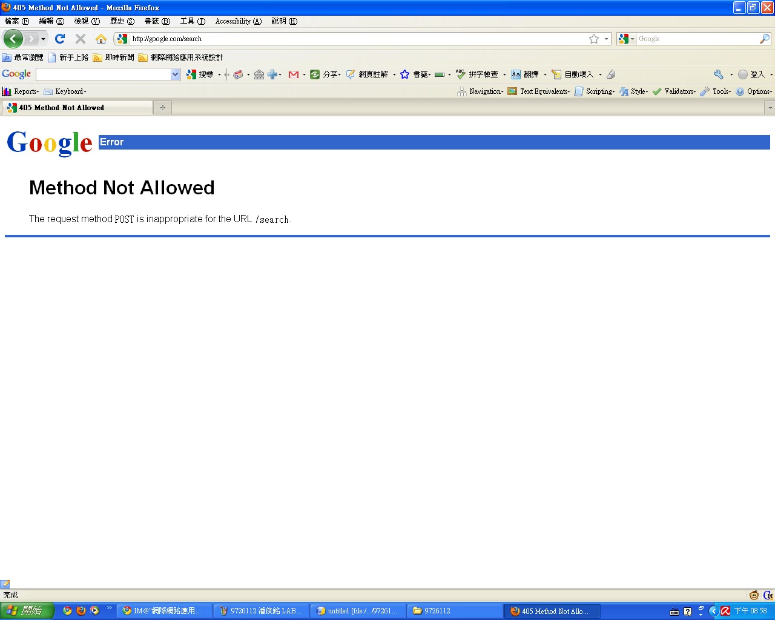Click the Google logo on the error page
775x620 pixels.
pyautogui.click(x=50, y=143)
